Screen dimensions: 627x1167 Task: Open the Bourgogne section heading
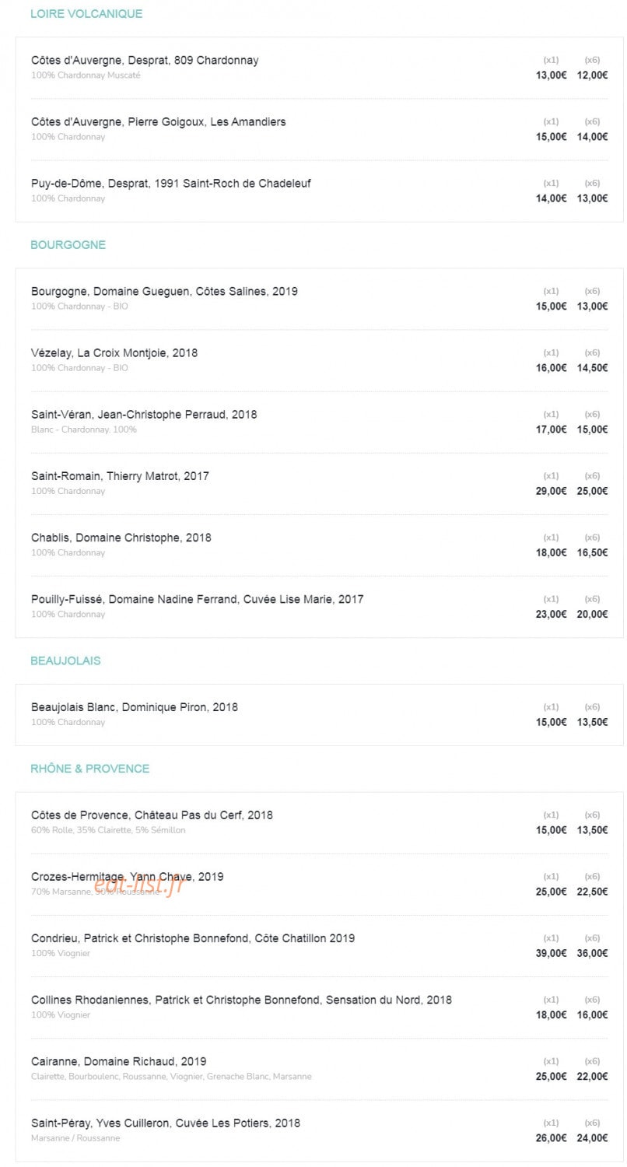tap(68, 245)
